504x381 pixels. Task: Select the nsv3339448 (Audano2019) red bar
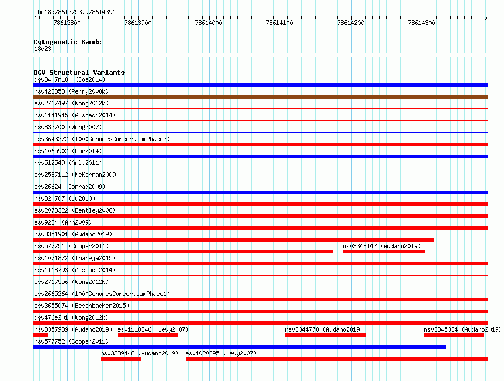(x=121, y=359)
